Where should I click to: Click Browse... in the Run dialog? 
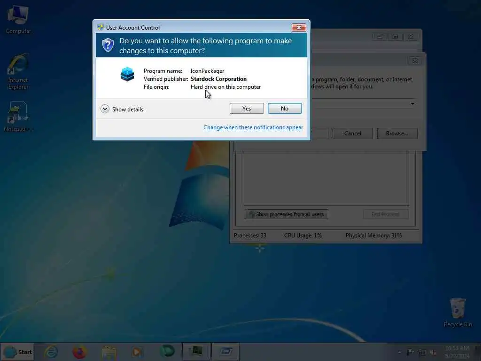click(397, 133)
